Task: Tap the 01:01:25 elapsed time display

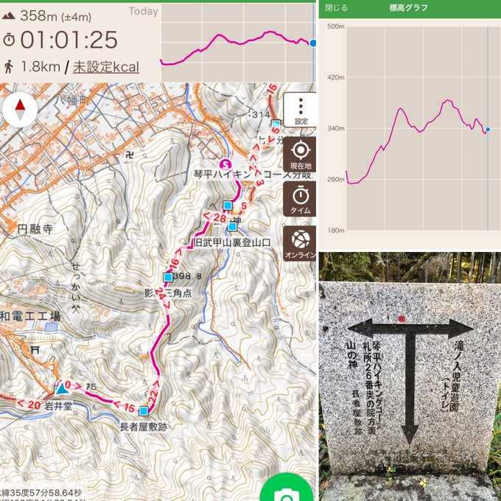Action: [69, 40]
